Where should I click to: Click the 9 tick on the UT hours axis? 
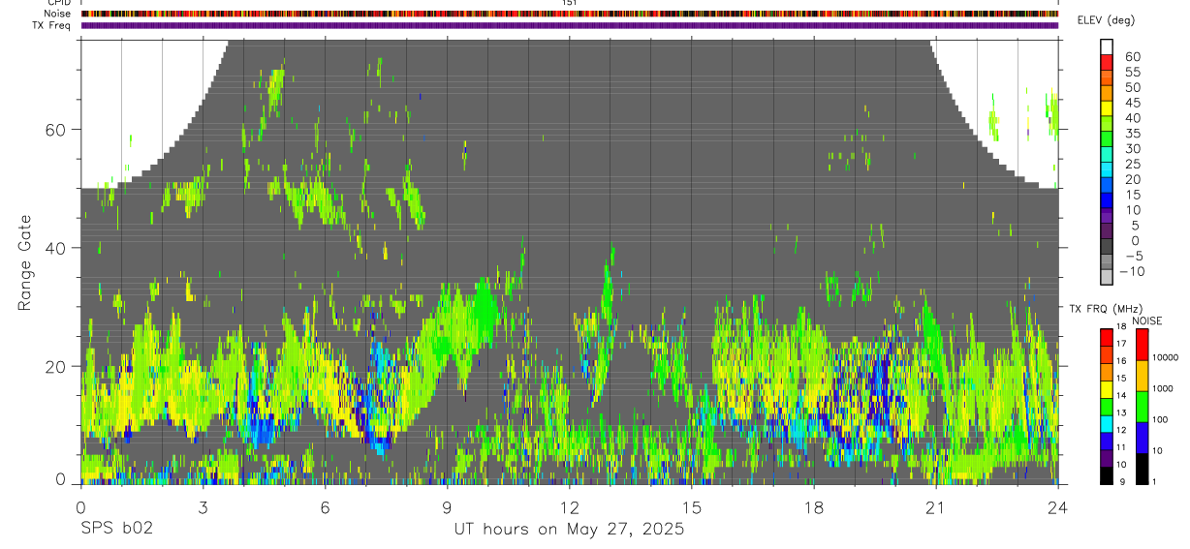tap(447, 506)
